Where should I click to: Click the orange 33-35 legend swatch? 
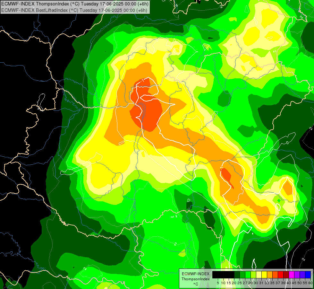tap(270, 275)
